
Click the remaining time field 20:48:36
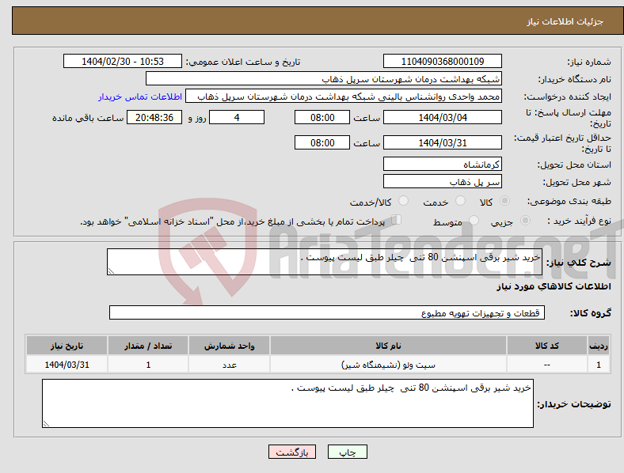154,117
